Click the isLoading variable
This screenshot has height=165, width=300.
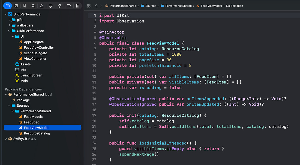150,88
